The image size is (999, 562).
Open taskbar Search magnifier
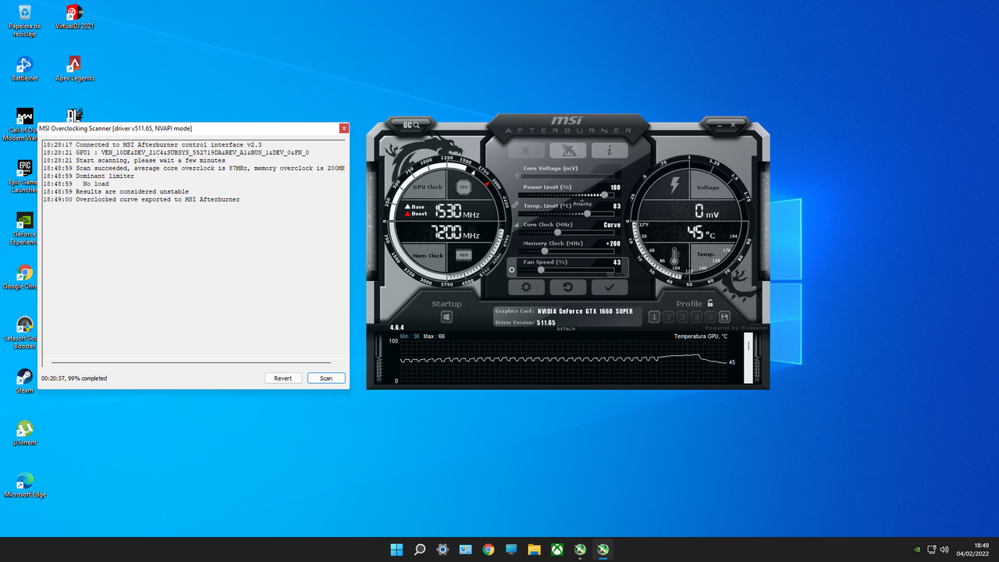tap(420, 550)
